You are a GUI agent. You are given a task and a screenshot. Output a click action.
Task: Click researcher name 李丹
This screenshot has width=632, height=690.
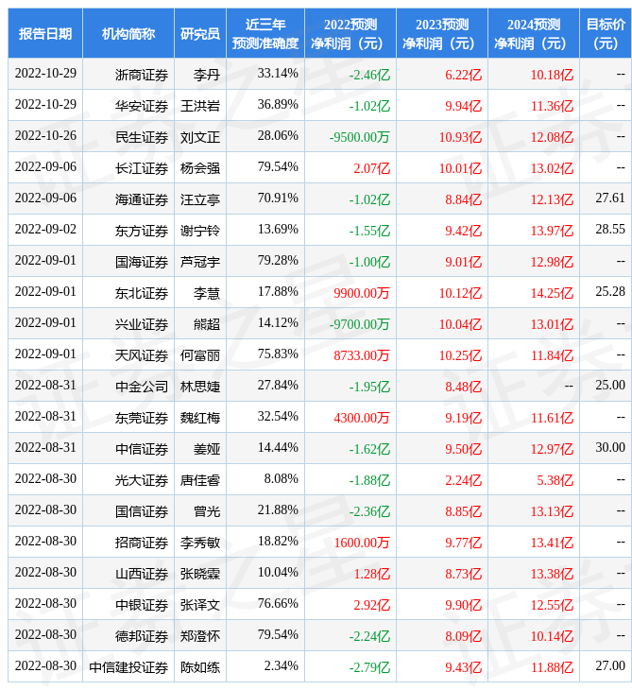click(207, 75)
